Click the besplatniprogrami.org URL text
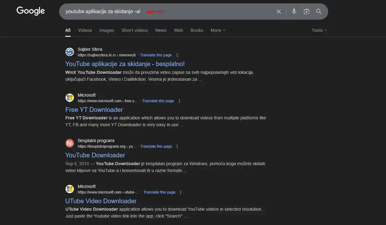 (x=107, y=146)
